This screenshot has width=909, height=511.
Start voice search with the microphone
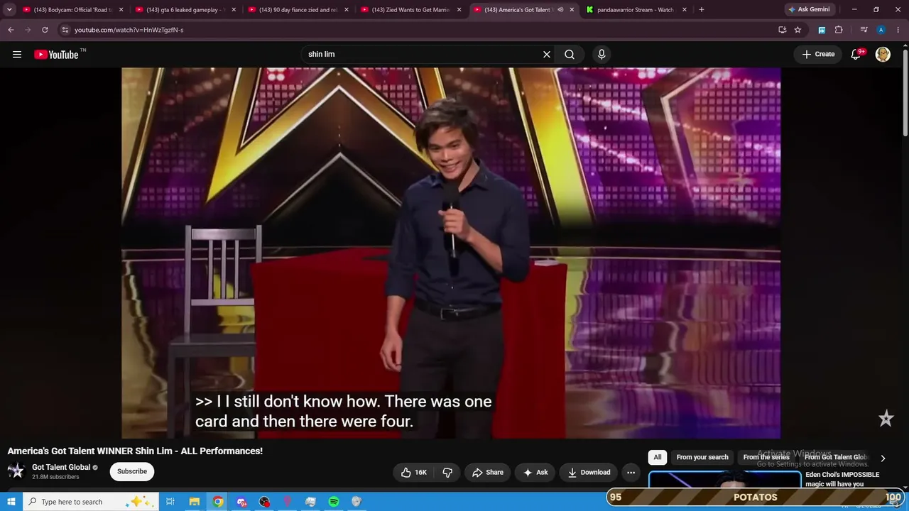602,55
